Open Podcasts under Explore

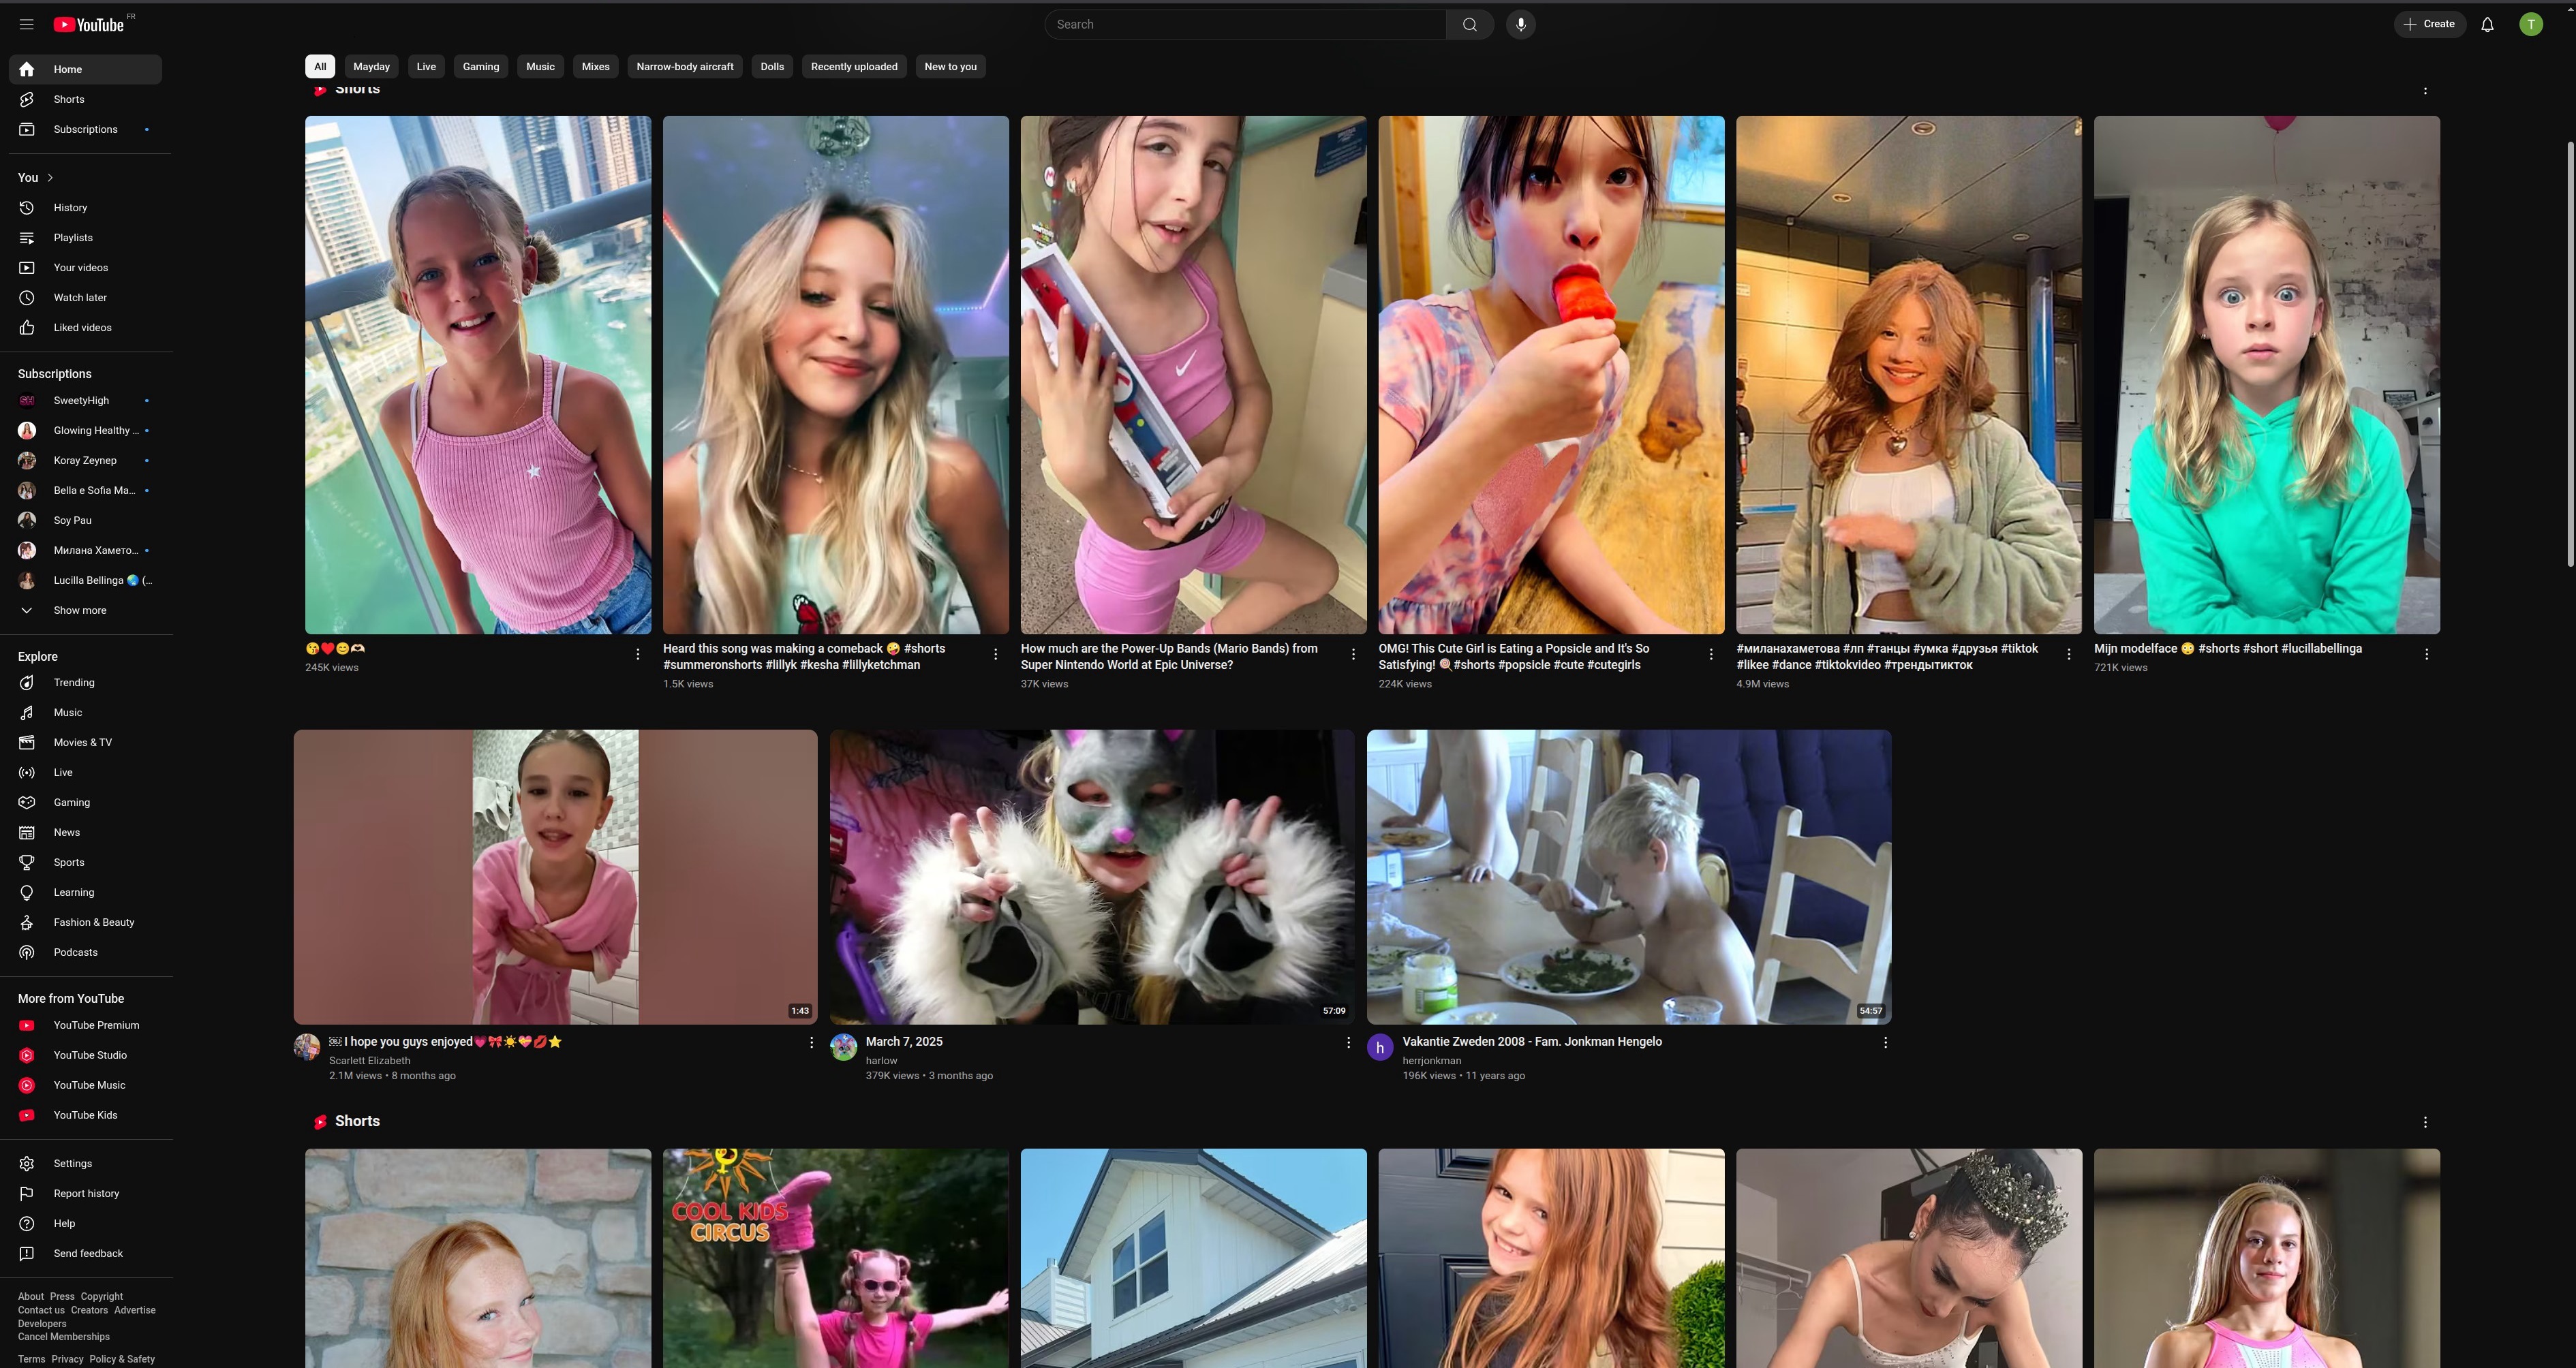click(x=85, y=952)
